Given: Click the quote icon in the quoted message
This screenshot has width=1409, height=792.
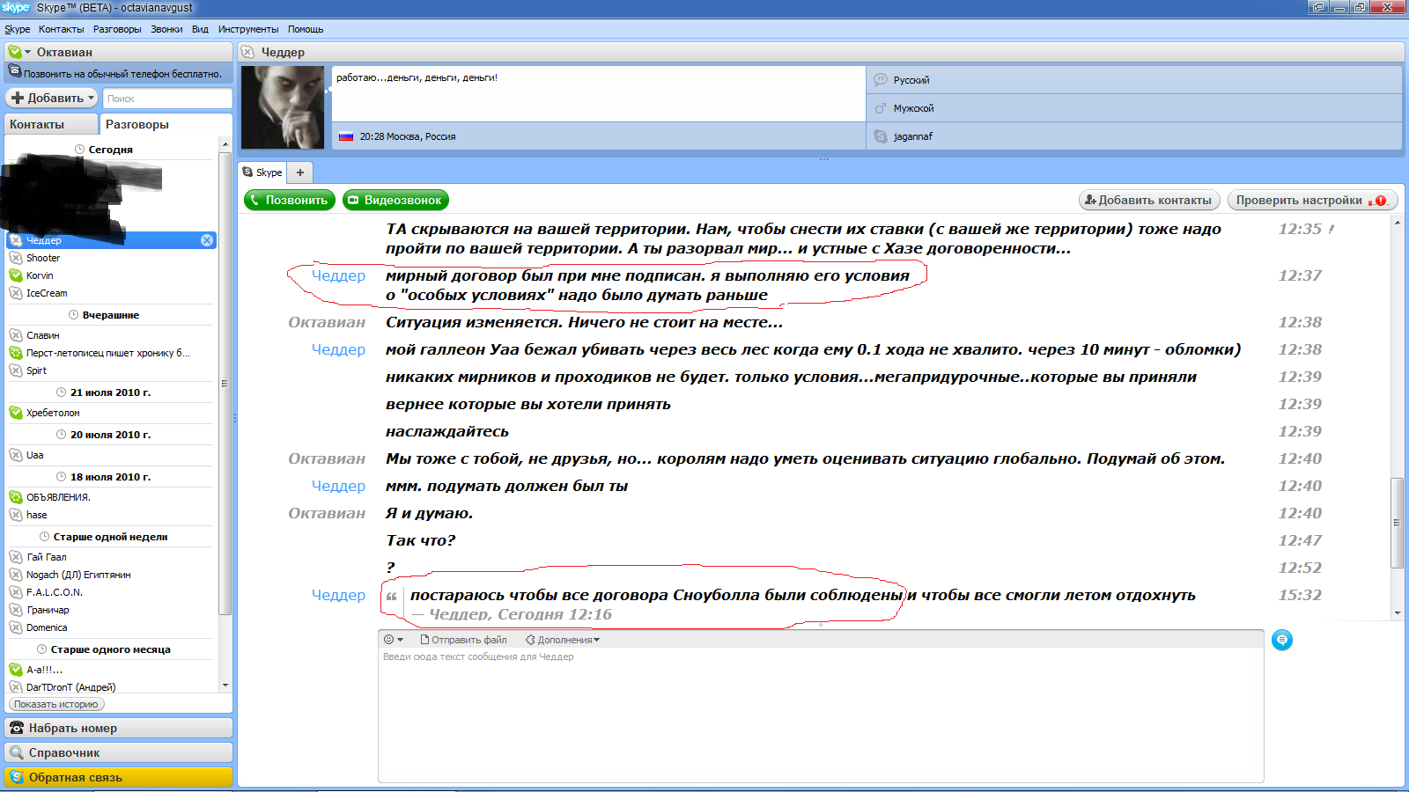Looking at the screenshot, I should point(392,596).
